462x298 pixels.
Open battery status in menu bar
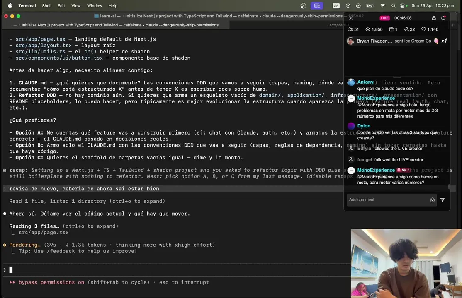click(x=370, y=6)
